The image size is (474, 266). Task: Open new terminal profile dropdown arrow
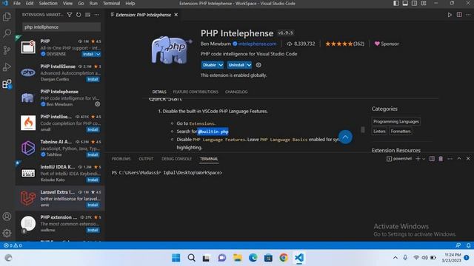tap(424, 159)
